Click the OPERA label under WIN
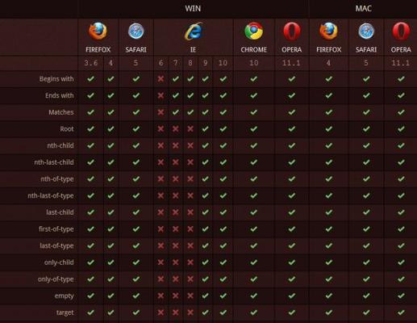This screenshot has height=323, width=417. [x=292, y=50]
